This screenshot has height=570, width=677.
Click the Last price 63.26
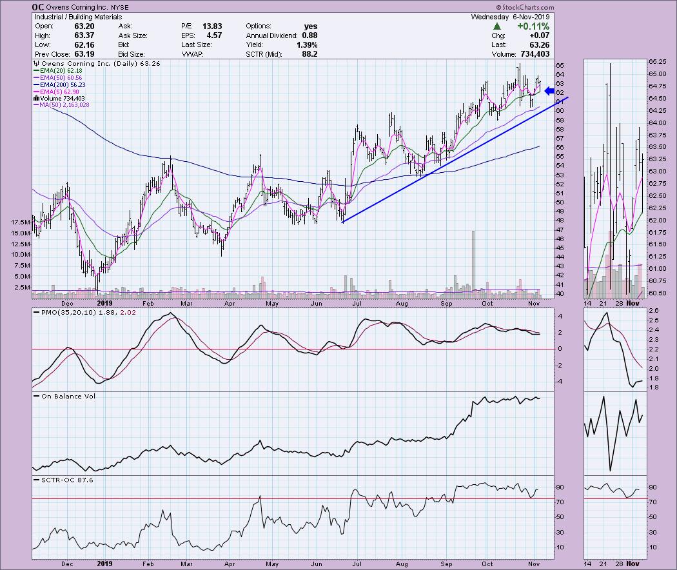(540, 45)
